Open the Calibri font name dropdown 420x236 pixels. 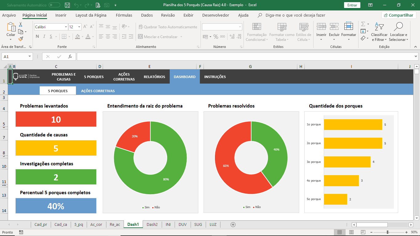(x=66, y=27)
